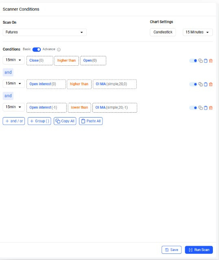Screen dimensions: 219x260
Task: Copy the Open interest(-1) condition row
Action: [x=200, y=108]
